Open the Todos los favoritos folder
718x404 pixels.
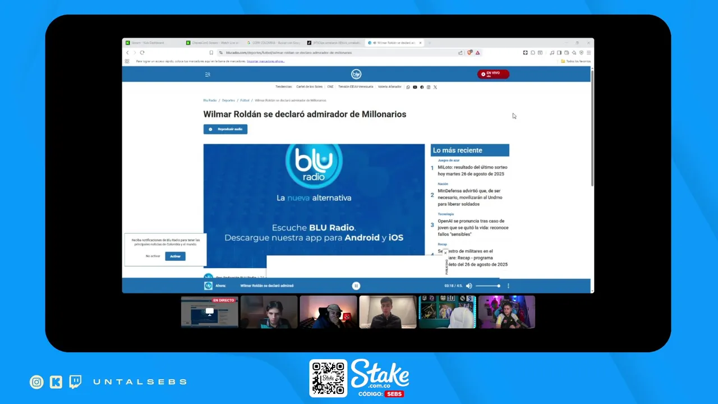click(576, 61)
